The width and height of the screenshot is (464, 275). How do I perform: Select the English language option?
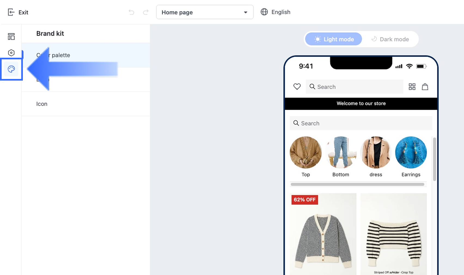[281, 12]
